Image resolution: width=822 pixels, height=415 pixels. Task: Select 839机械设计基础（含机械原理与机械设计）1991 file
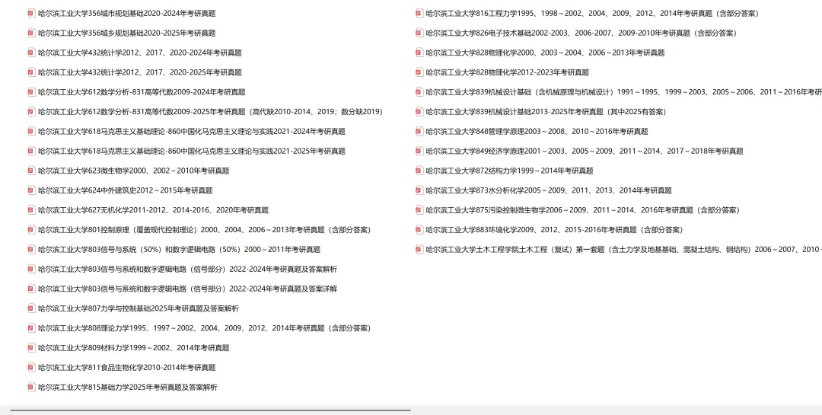point(624,92)
